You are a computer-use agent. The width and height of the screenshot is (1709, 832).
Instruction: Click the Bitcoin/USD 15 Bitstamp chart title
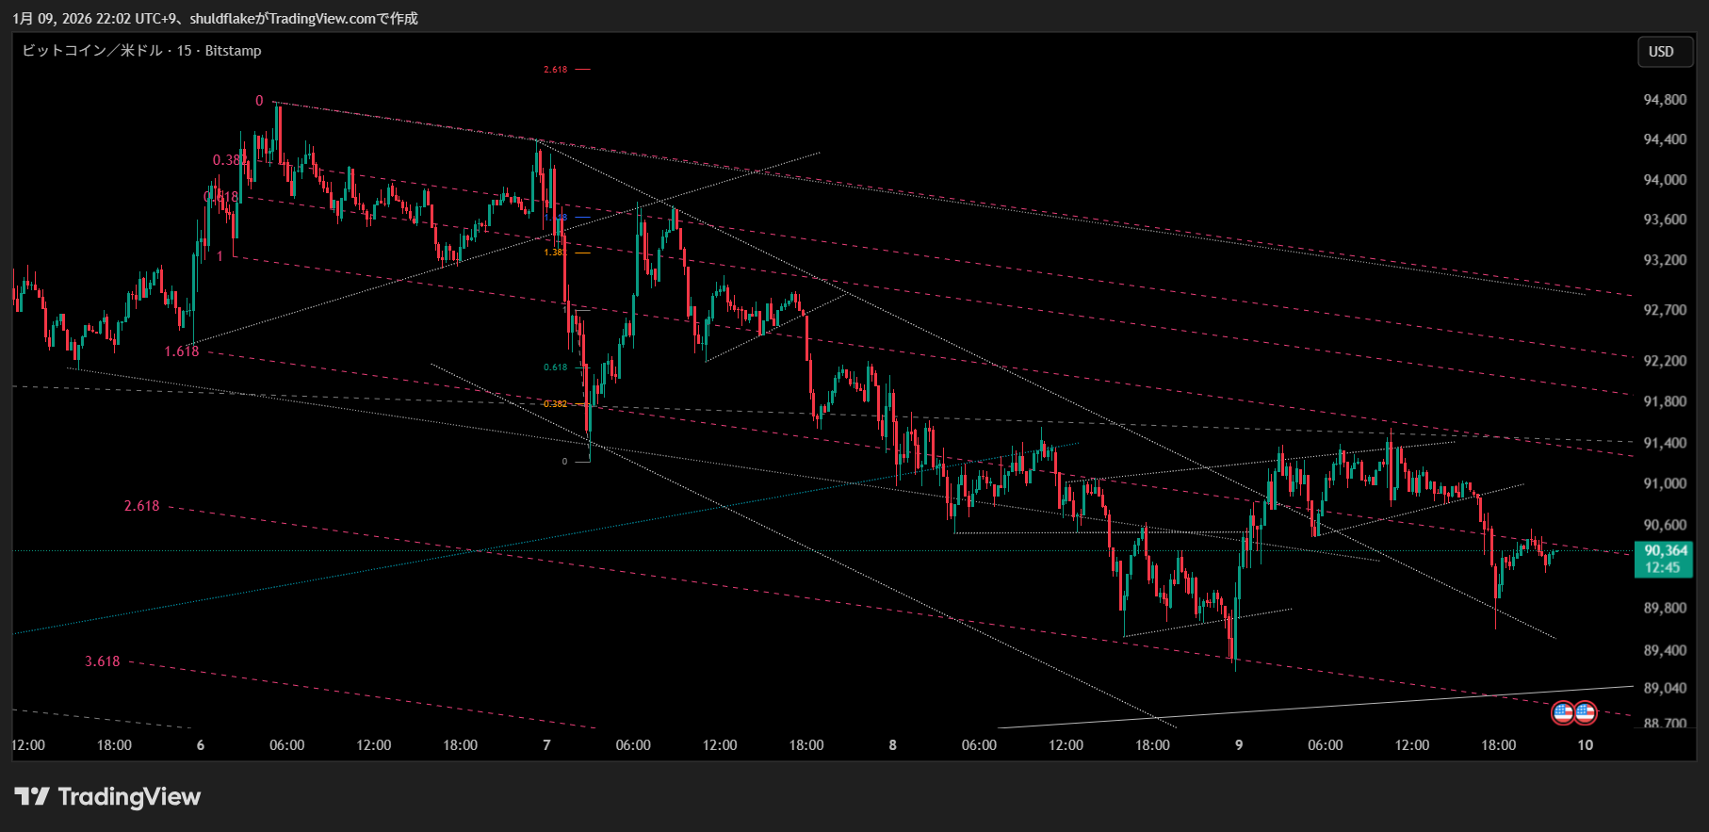pyautogui.click(x=141, y=51)
